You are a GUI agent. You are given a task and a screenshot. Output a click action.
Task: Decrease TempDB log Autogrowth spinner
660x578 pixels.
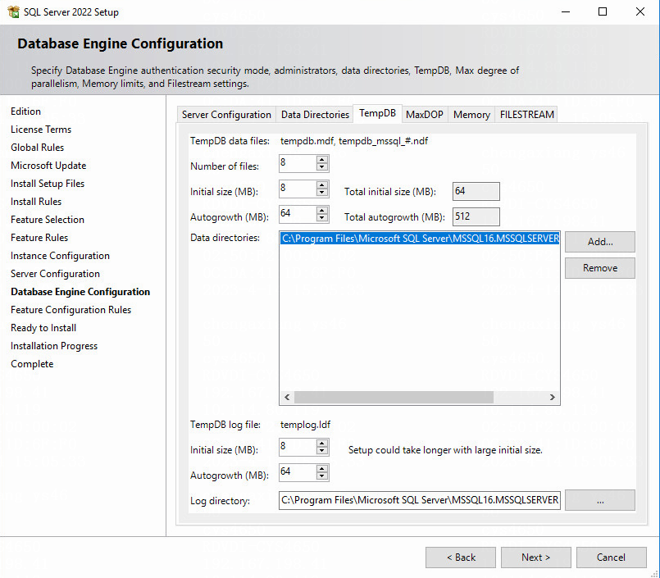pos(322,476)
